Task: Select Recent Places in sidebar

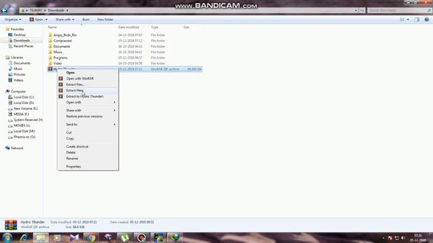Action: tap(23, 46)
